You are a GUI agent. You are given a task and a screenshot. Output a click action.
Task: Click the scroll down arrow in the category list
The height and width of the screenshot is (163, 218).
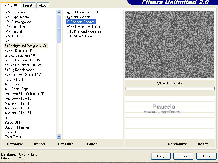point(59,136)
